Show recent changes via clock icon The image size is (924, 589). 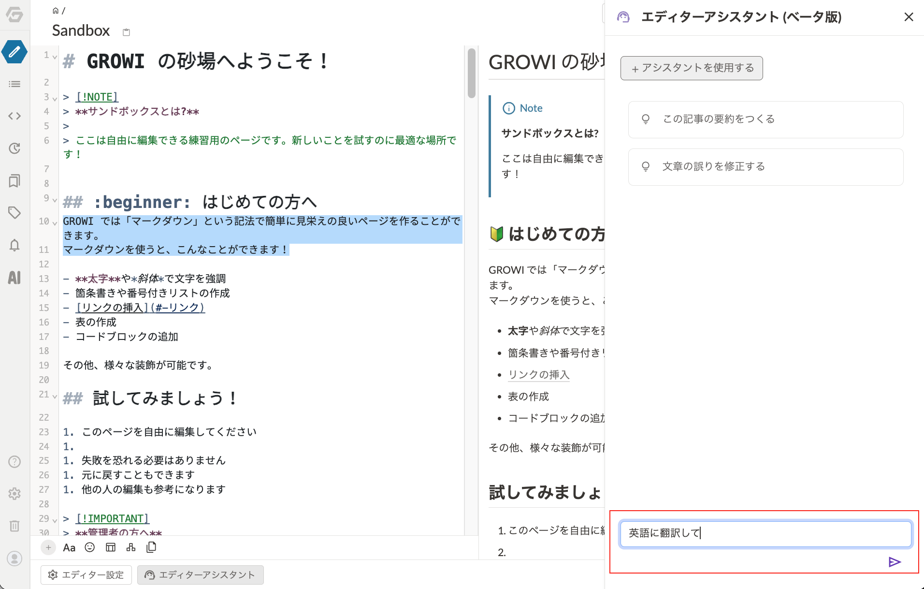(14, 148)
